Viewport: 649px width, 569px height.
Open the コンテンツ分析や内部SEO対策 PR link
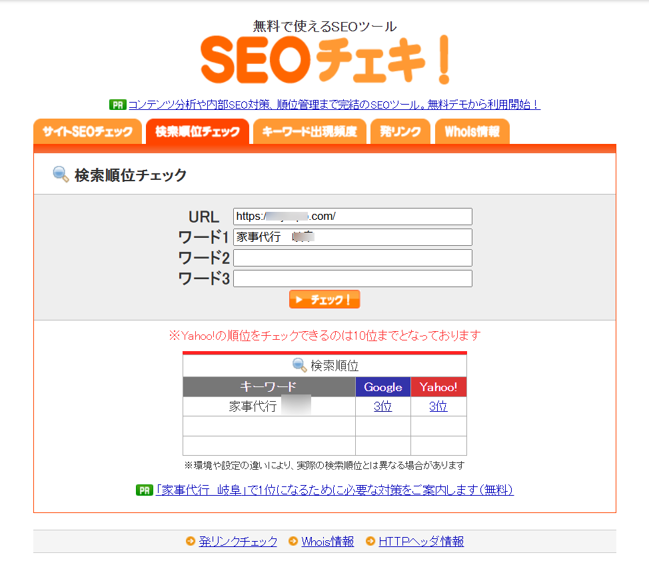click(334, 105)
